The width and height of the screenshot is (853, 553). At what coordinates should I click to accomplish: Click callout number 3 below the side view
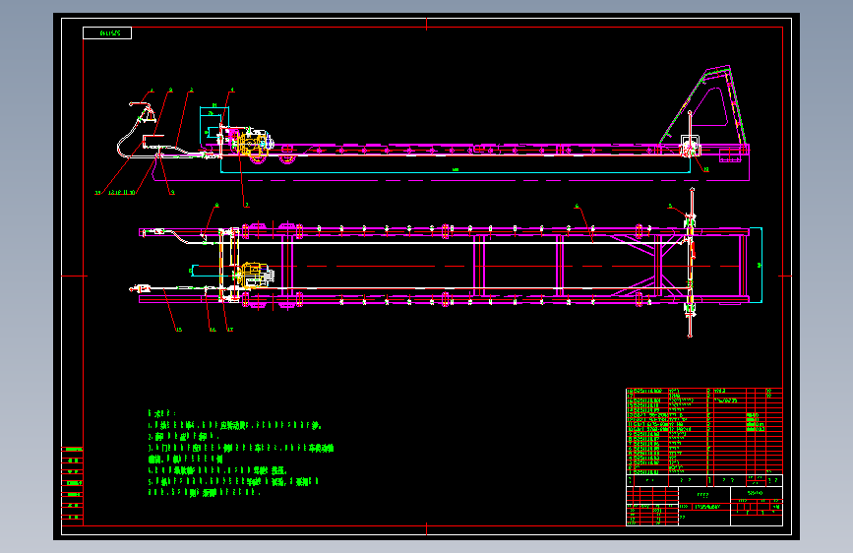pyautogui.click(x=172, y=192)
